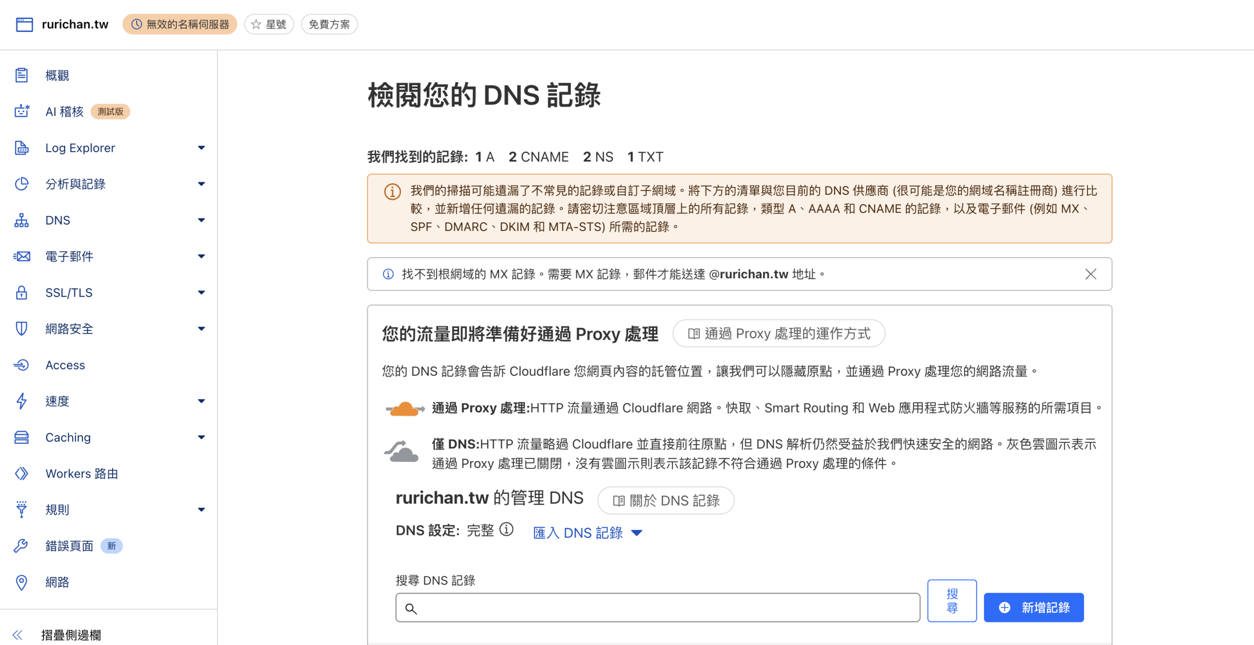Expand the 分析與記錄 submenu arrow

(x=201, y=184)
